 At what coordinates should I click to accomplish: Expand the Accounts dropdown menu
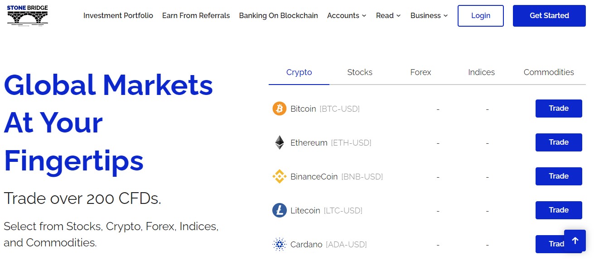(347, 15)
